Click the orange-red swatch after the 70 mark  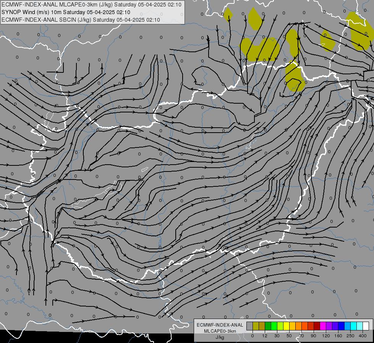click(304, 326)
